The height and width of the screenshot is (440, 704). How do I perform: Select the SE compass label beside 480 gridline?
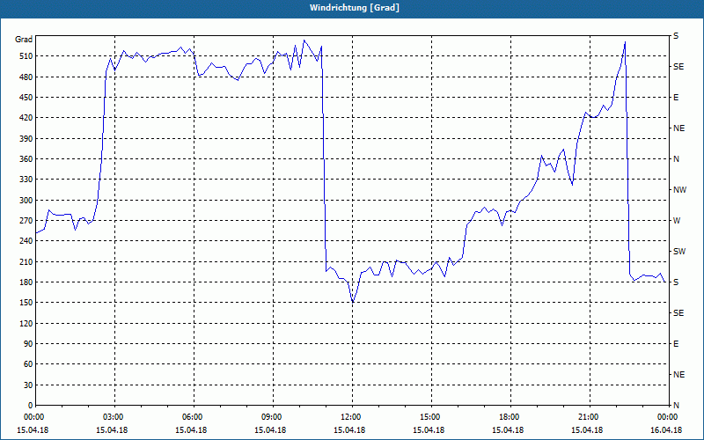click(678, 67)
